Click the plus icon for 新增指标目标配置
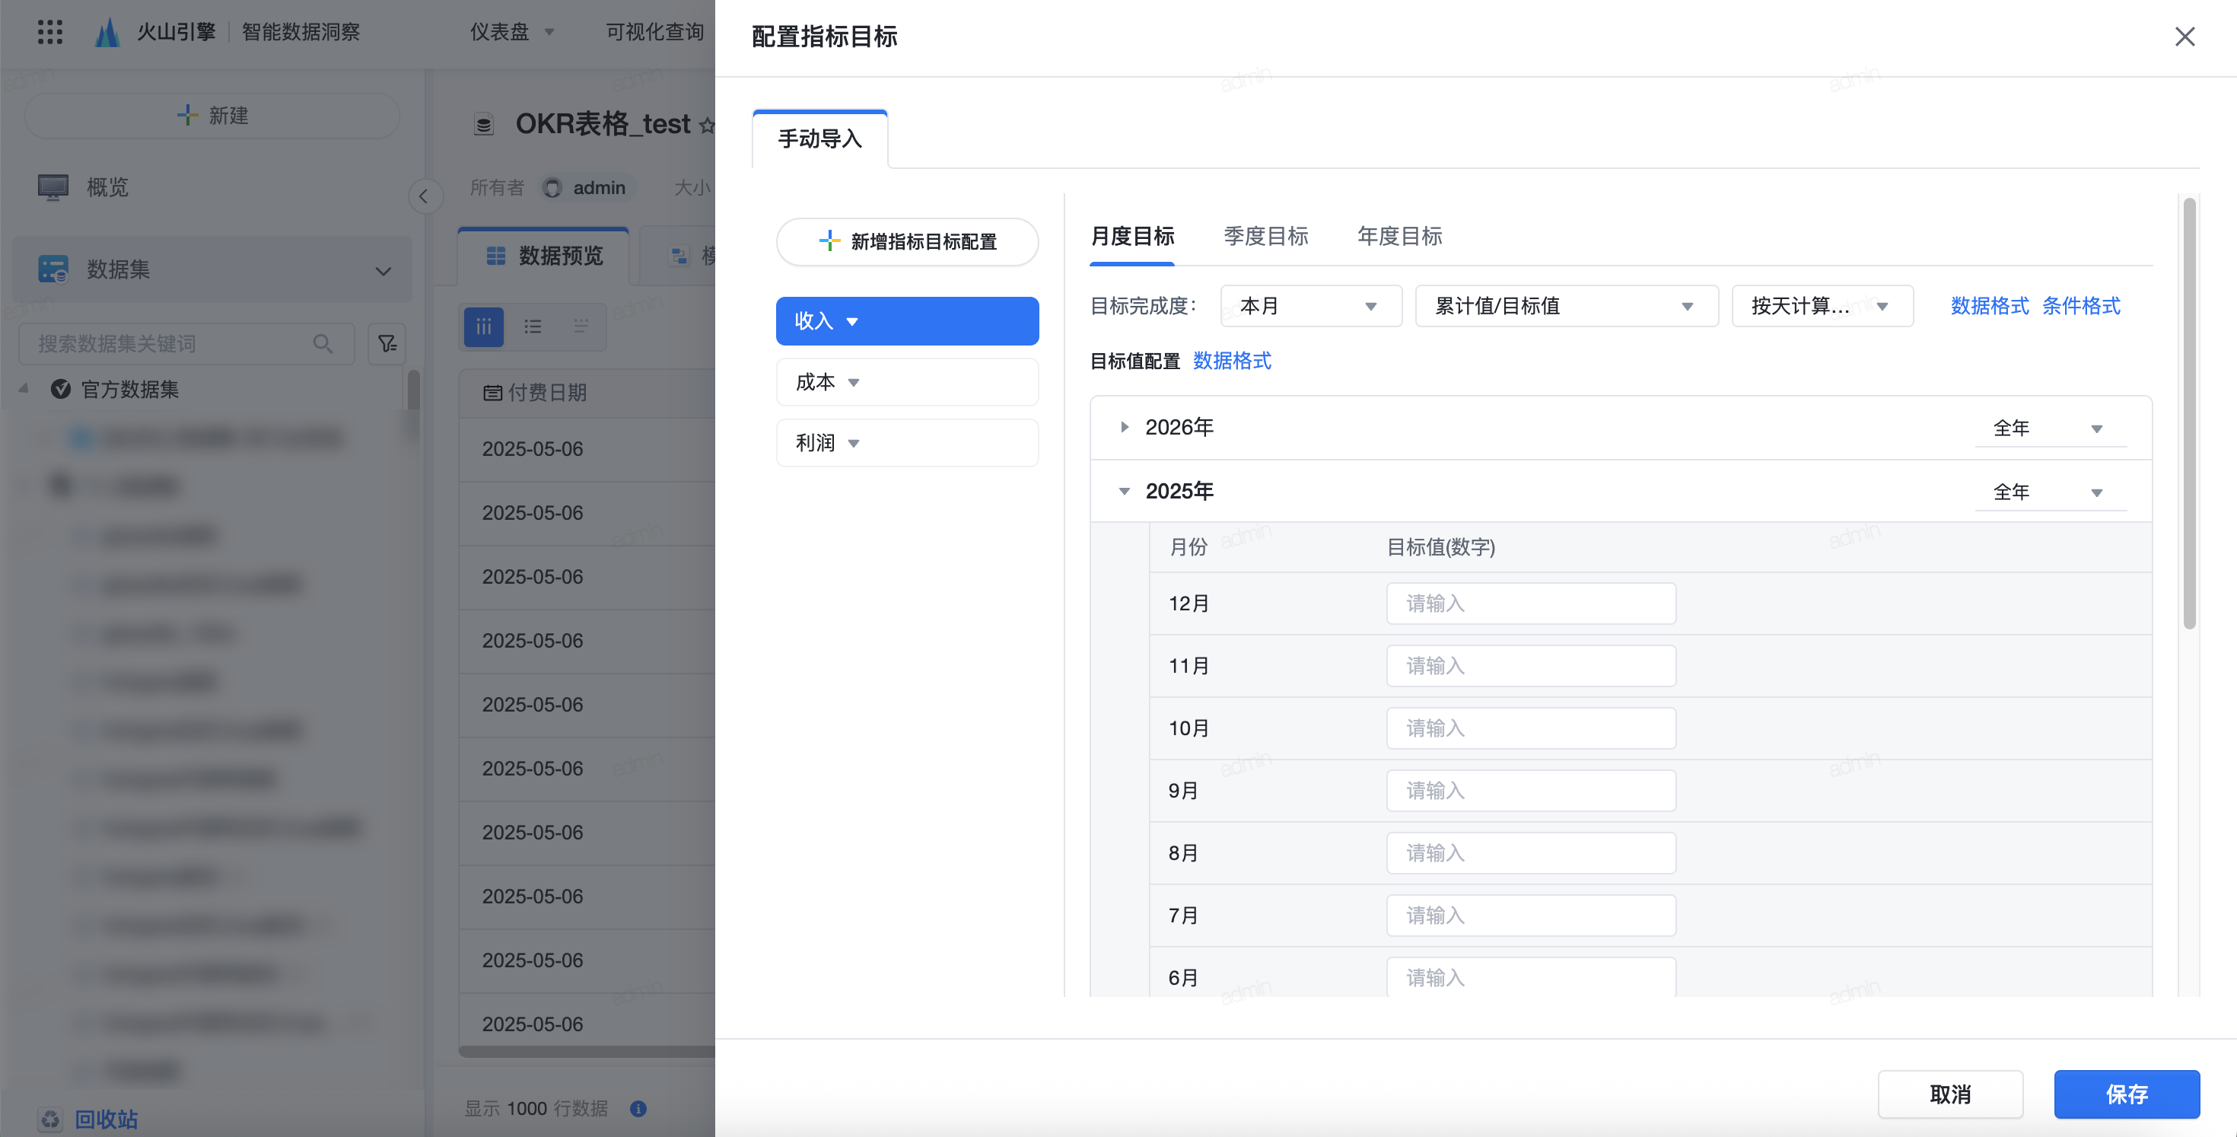Image resolution: width=2237 pixels, height=1137 pixels. [829, 240]
